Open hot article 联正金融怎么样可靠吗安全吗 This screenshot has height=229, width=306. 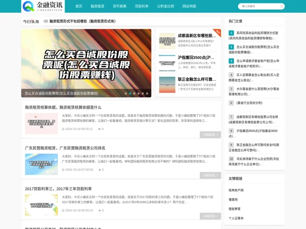tap(254, 148)
